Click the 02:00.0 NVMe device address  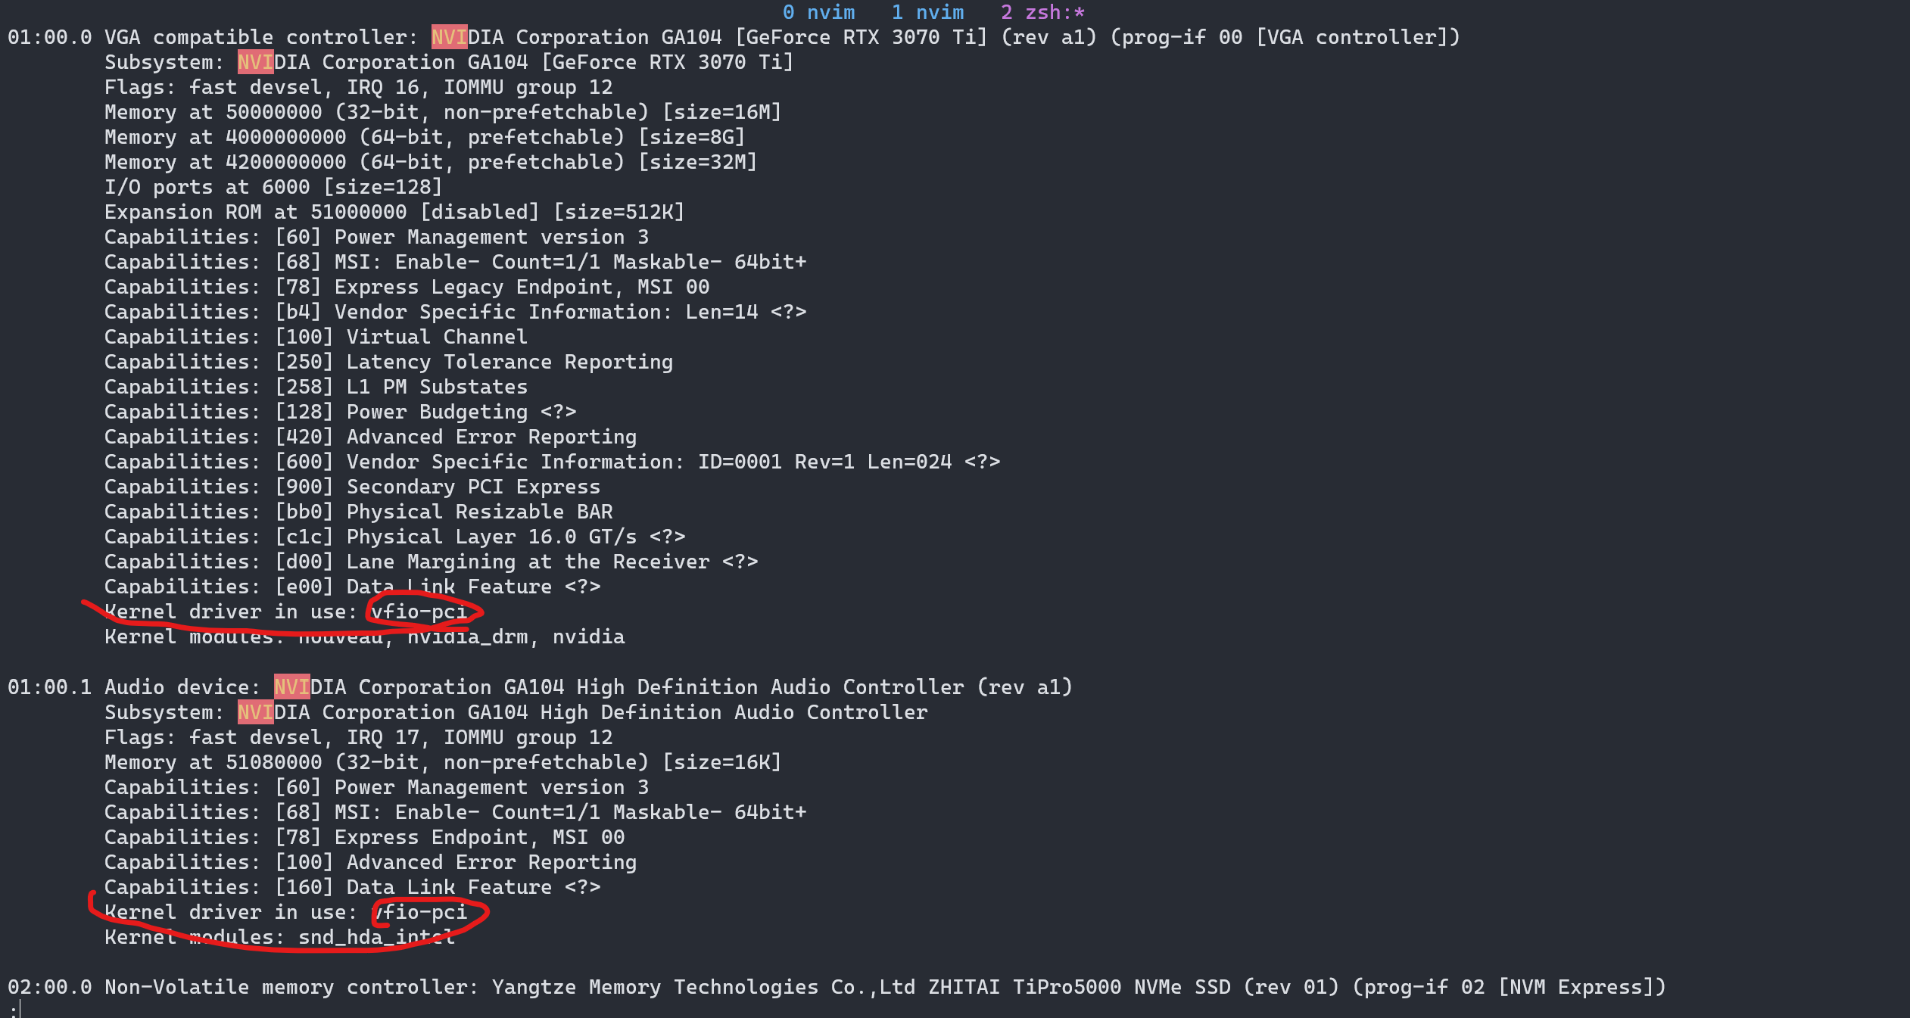coord(49,987)
